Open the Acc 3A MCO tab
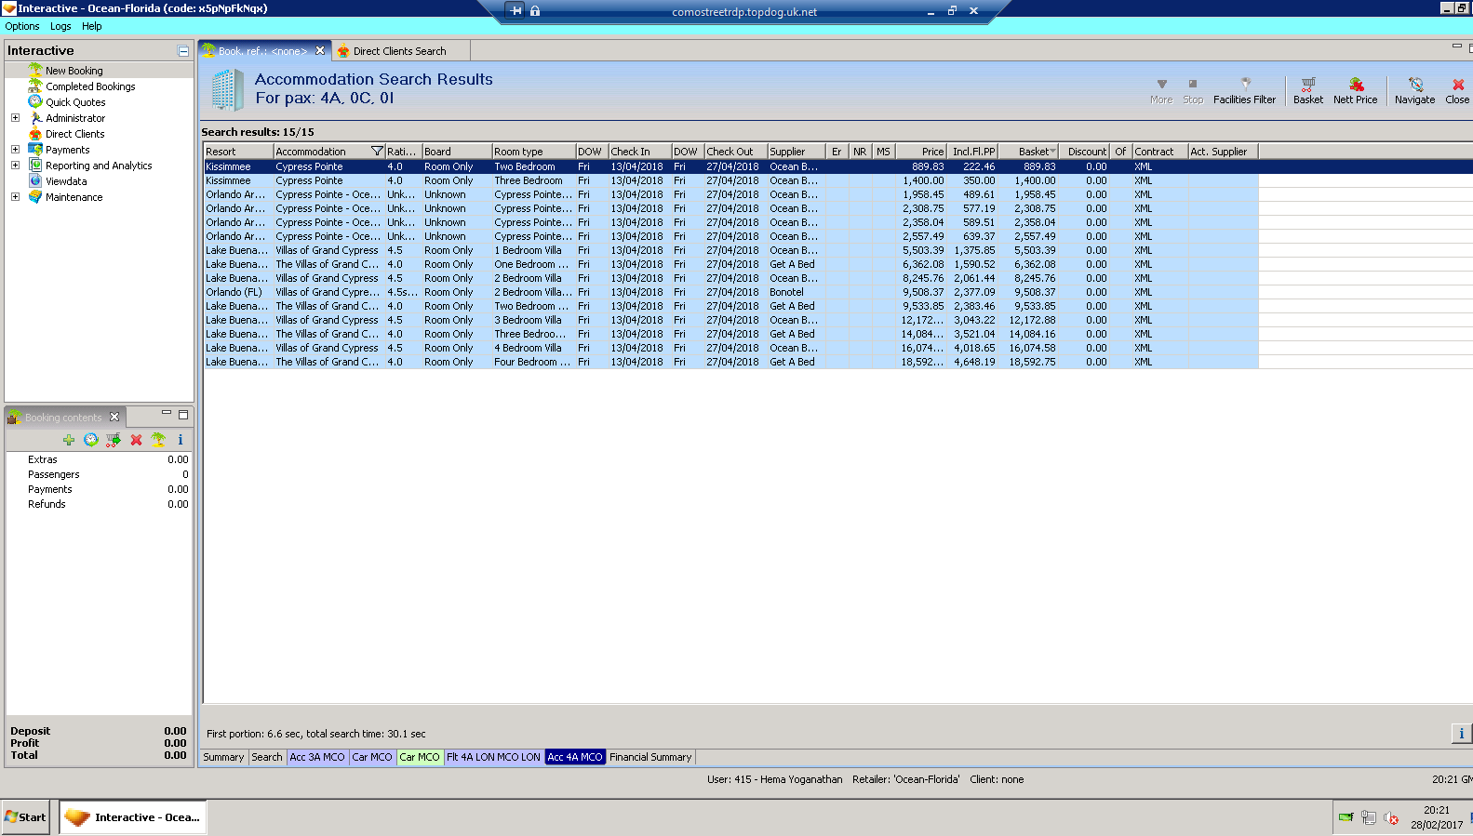Screen dimensions: 1473x836 317,757
